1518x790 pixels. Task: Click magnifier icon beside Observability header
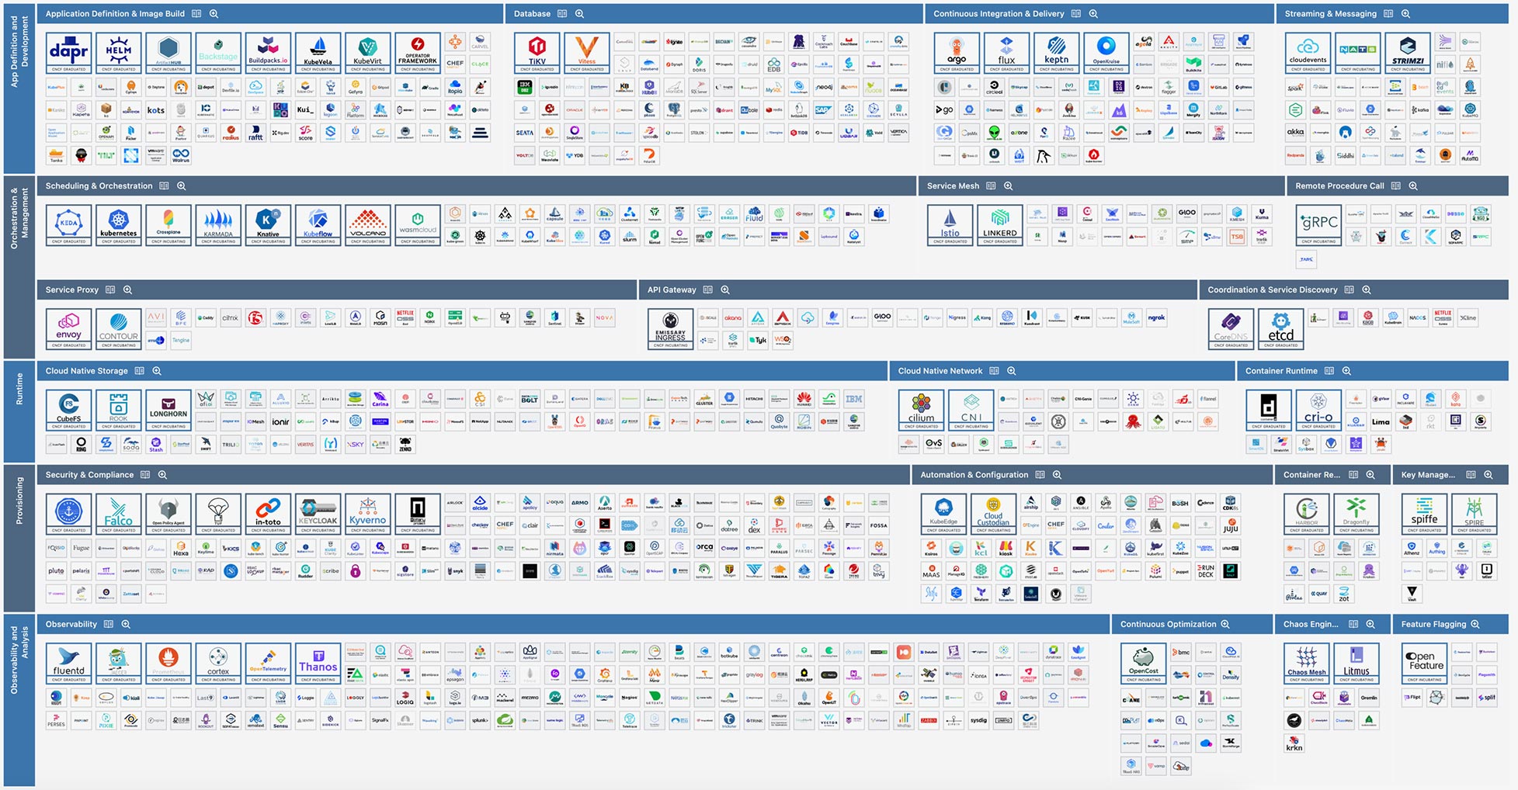coord(126,625)
